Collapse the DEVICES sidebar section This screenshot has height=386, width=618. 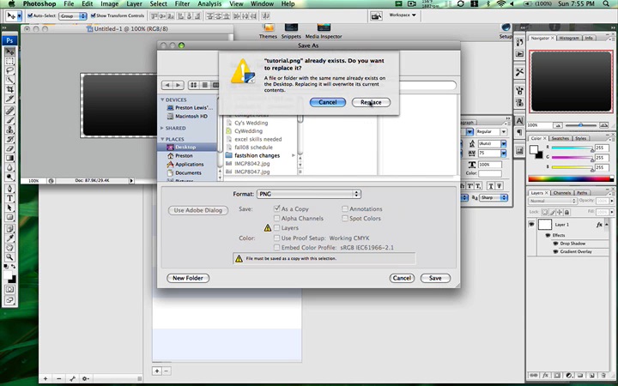162,100
